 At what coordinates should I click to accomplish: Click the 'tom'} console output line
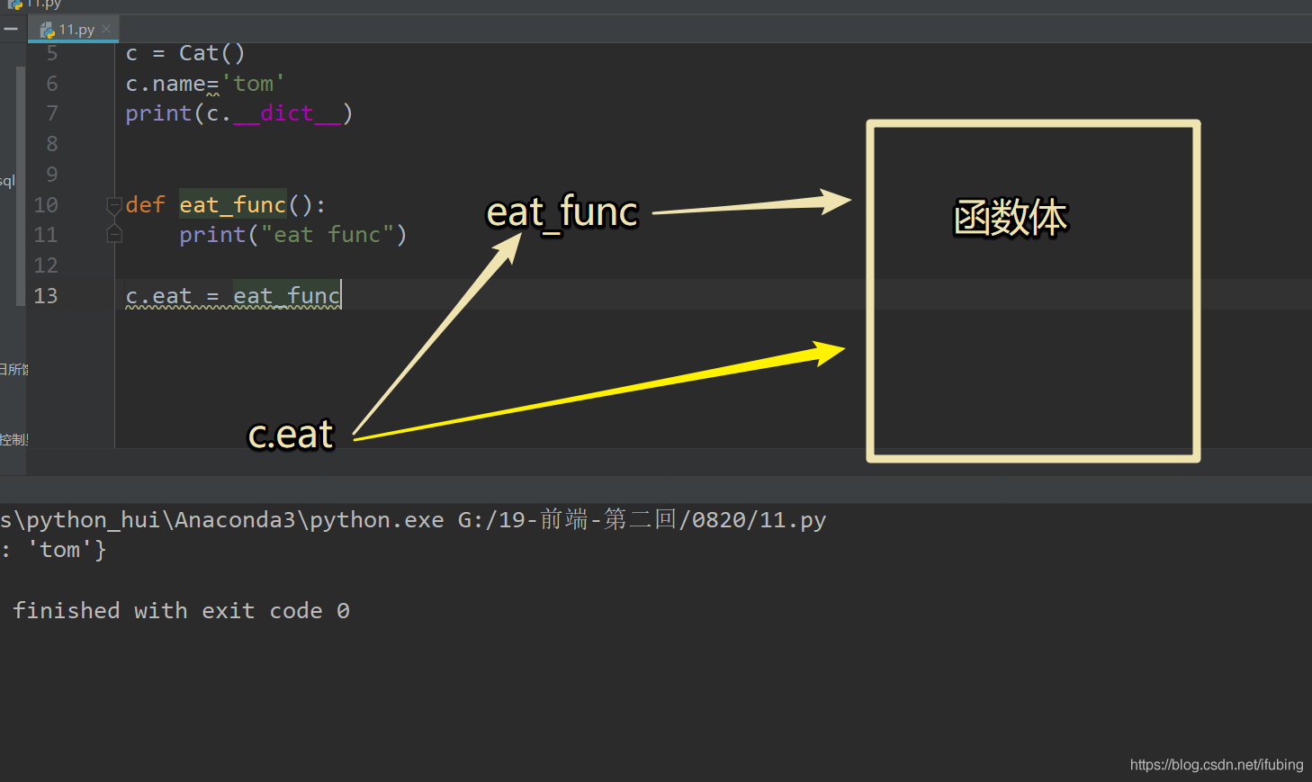[x=54, y=550]
